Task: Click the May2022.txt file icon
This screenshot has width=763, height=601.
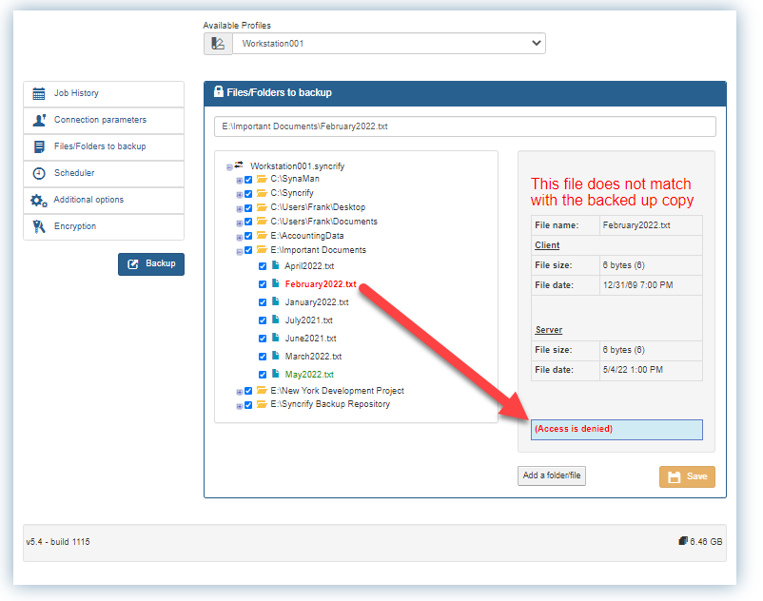Action: click(x=275, y=374)
